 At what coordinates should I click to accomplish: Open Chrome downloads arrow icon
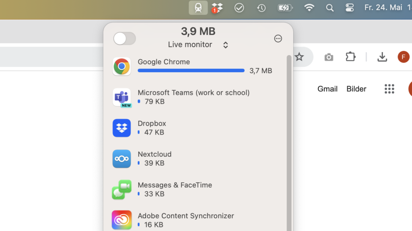pyautogui.click(x=382, y=57)
